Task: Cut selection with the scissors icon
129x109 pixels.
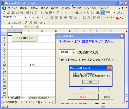Action: click(x=42, y=13)
